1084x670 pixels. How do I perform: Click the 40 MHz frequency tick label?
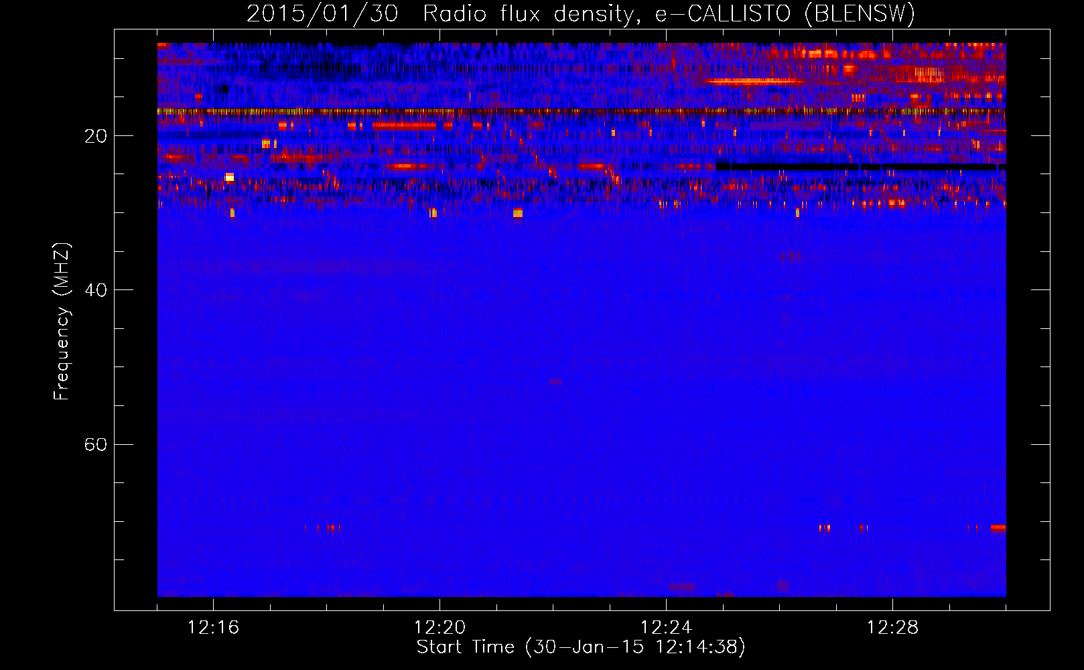[96, 290]
